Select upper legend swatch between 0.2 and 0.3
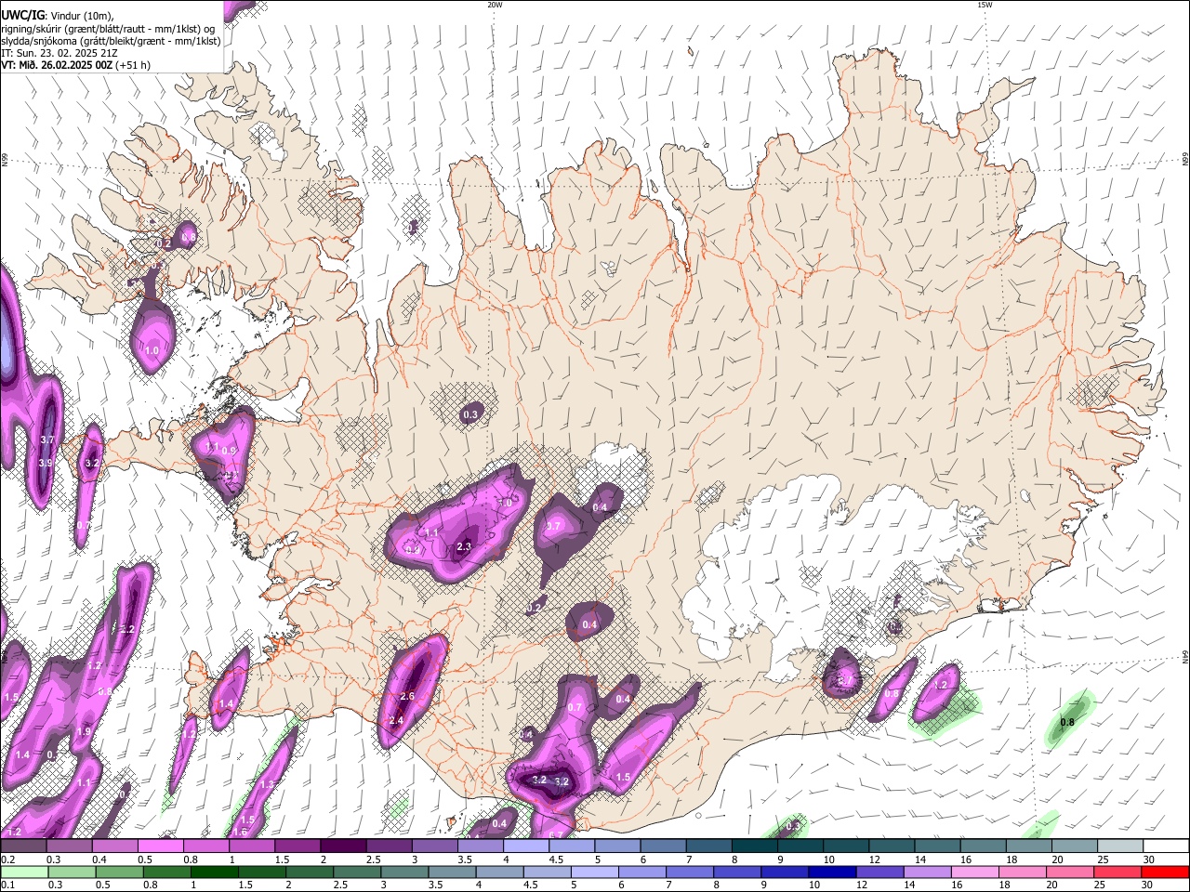 point(23,846)
